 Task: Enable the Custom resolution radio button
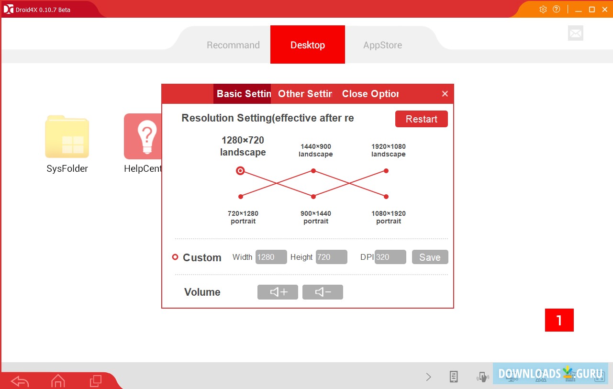(175, 257)
